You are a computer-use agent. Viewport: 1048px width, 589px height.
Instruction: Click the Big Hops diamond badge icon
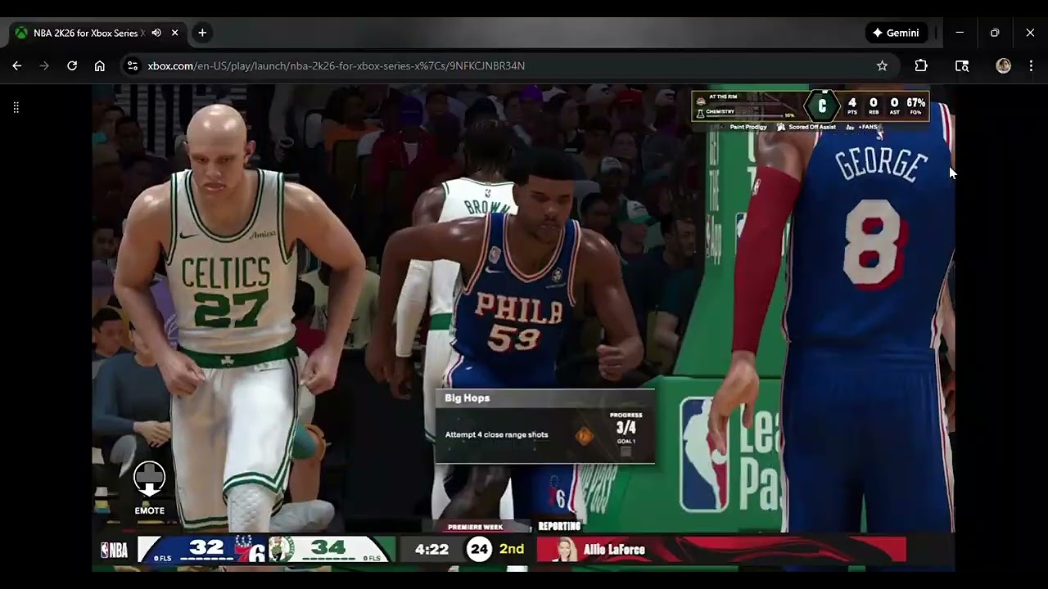click(584, 435)
